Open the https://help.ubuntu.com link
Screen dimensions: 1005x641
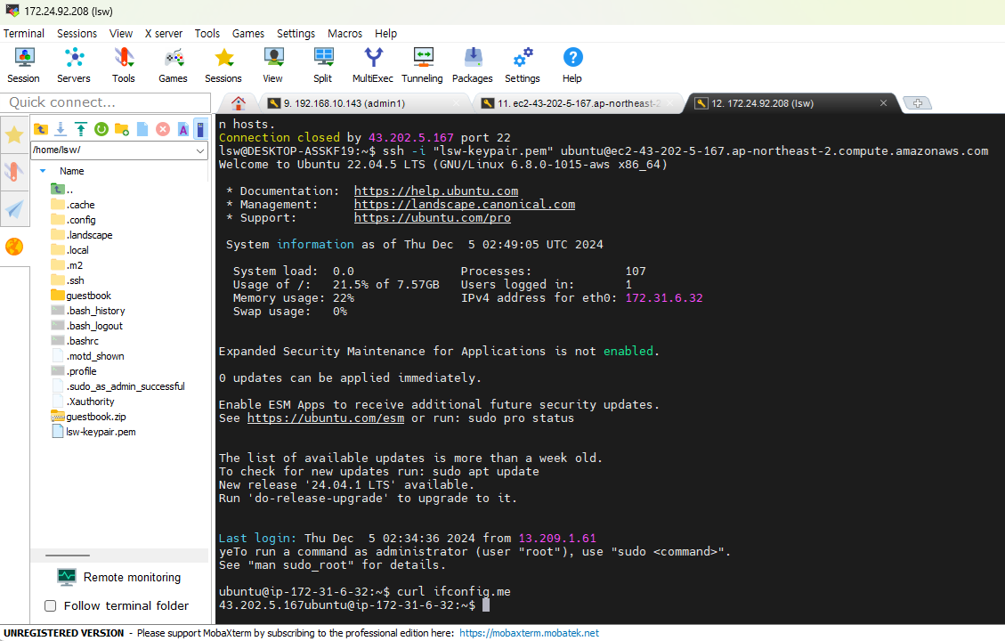coord(436,191)
